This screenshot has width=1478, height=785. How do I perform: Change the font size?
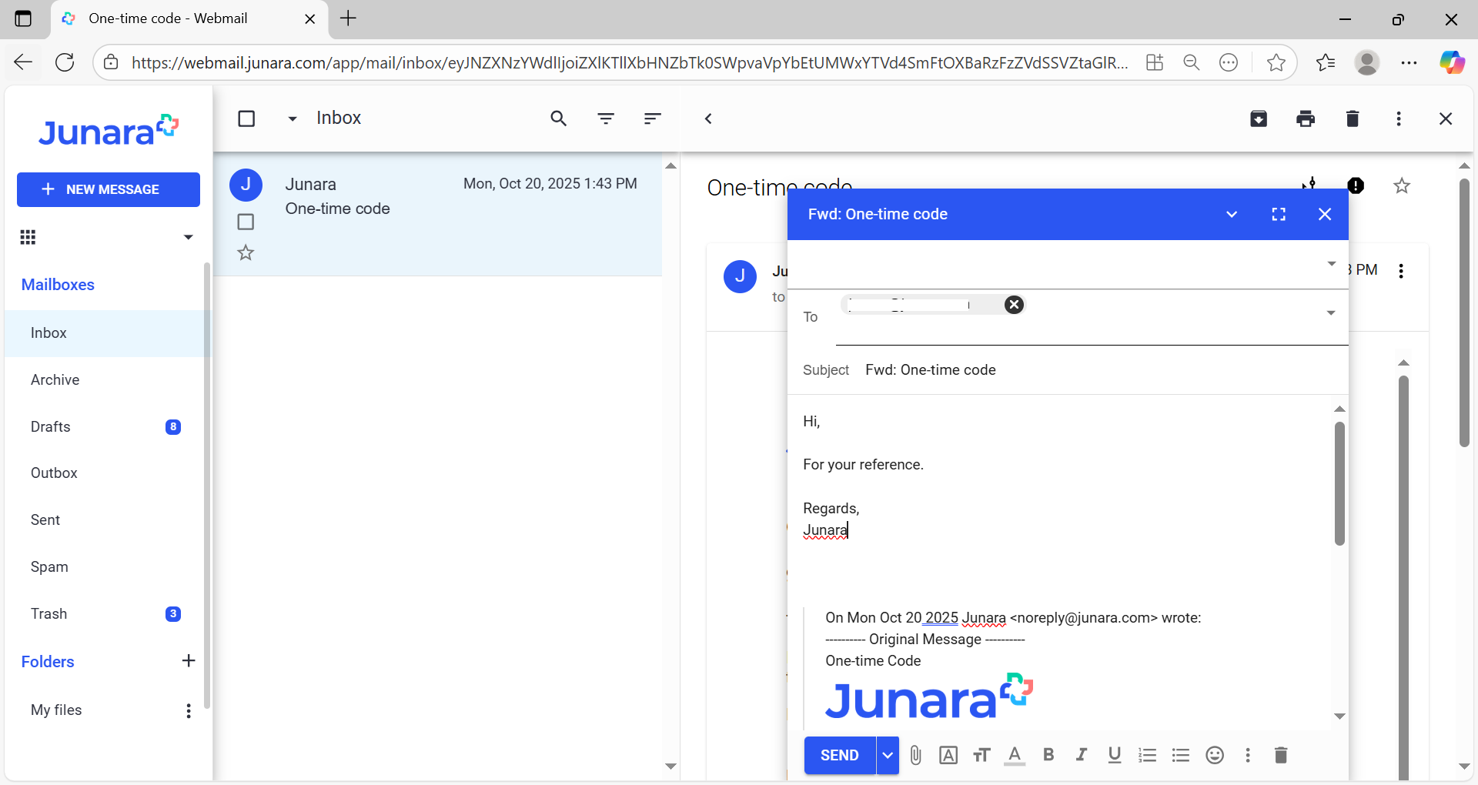click(x=981, y=756)
